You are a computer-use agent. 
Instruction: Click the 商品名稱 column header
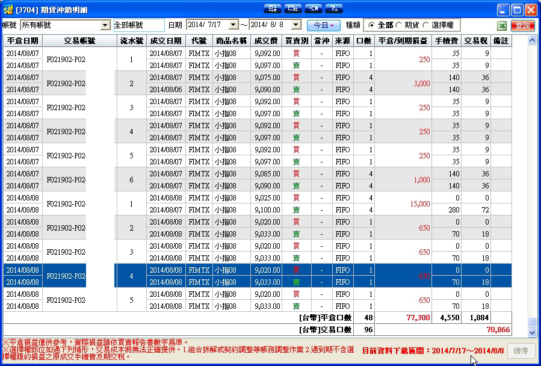pos(232,41)
